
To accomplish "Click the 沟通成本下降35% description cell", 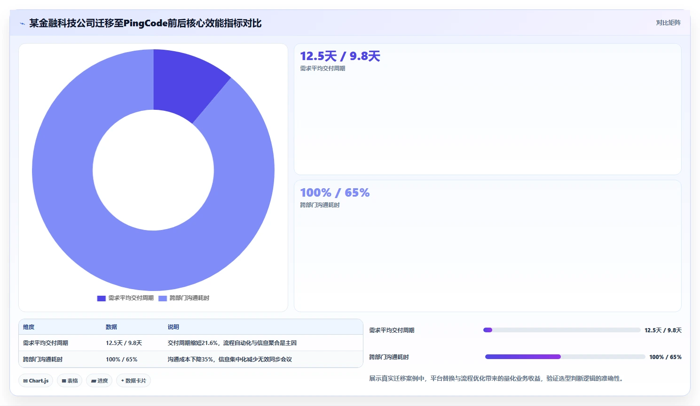I will (230, 360).
